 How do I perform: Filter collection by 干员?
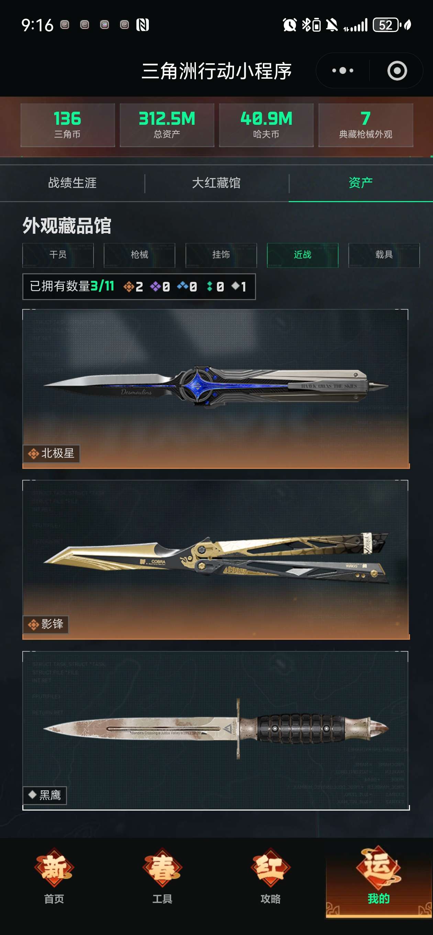(x=58, y=255)
